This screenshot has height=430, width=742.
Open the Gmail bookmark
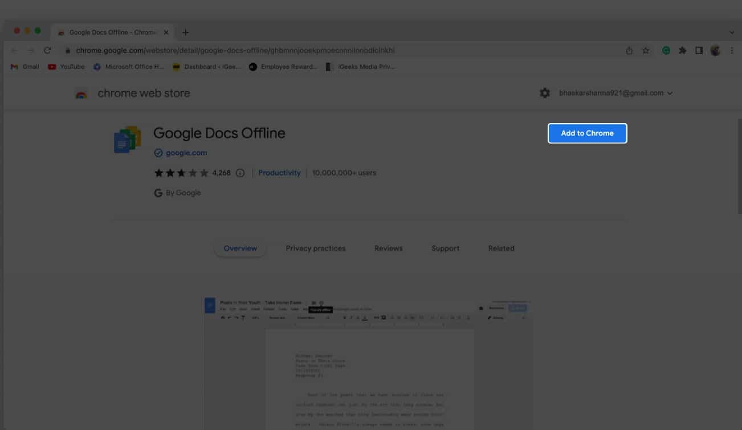(x=25, y=67)
